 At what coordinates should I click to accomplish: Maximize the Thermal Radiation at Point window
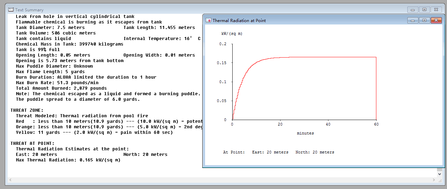[424, 20]
